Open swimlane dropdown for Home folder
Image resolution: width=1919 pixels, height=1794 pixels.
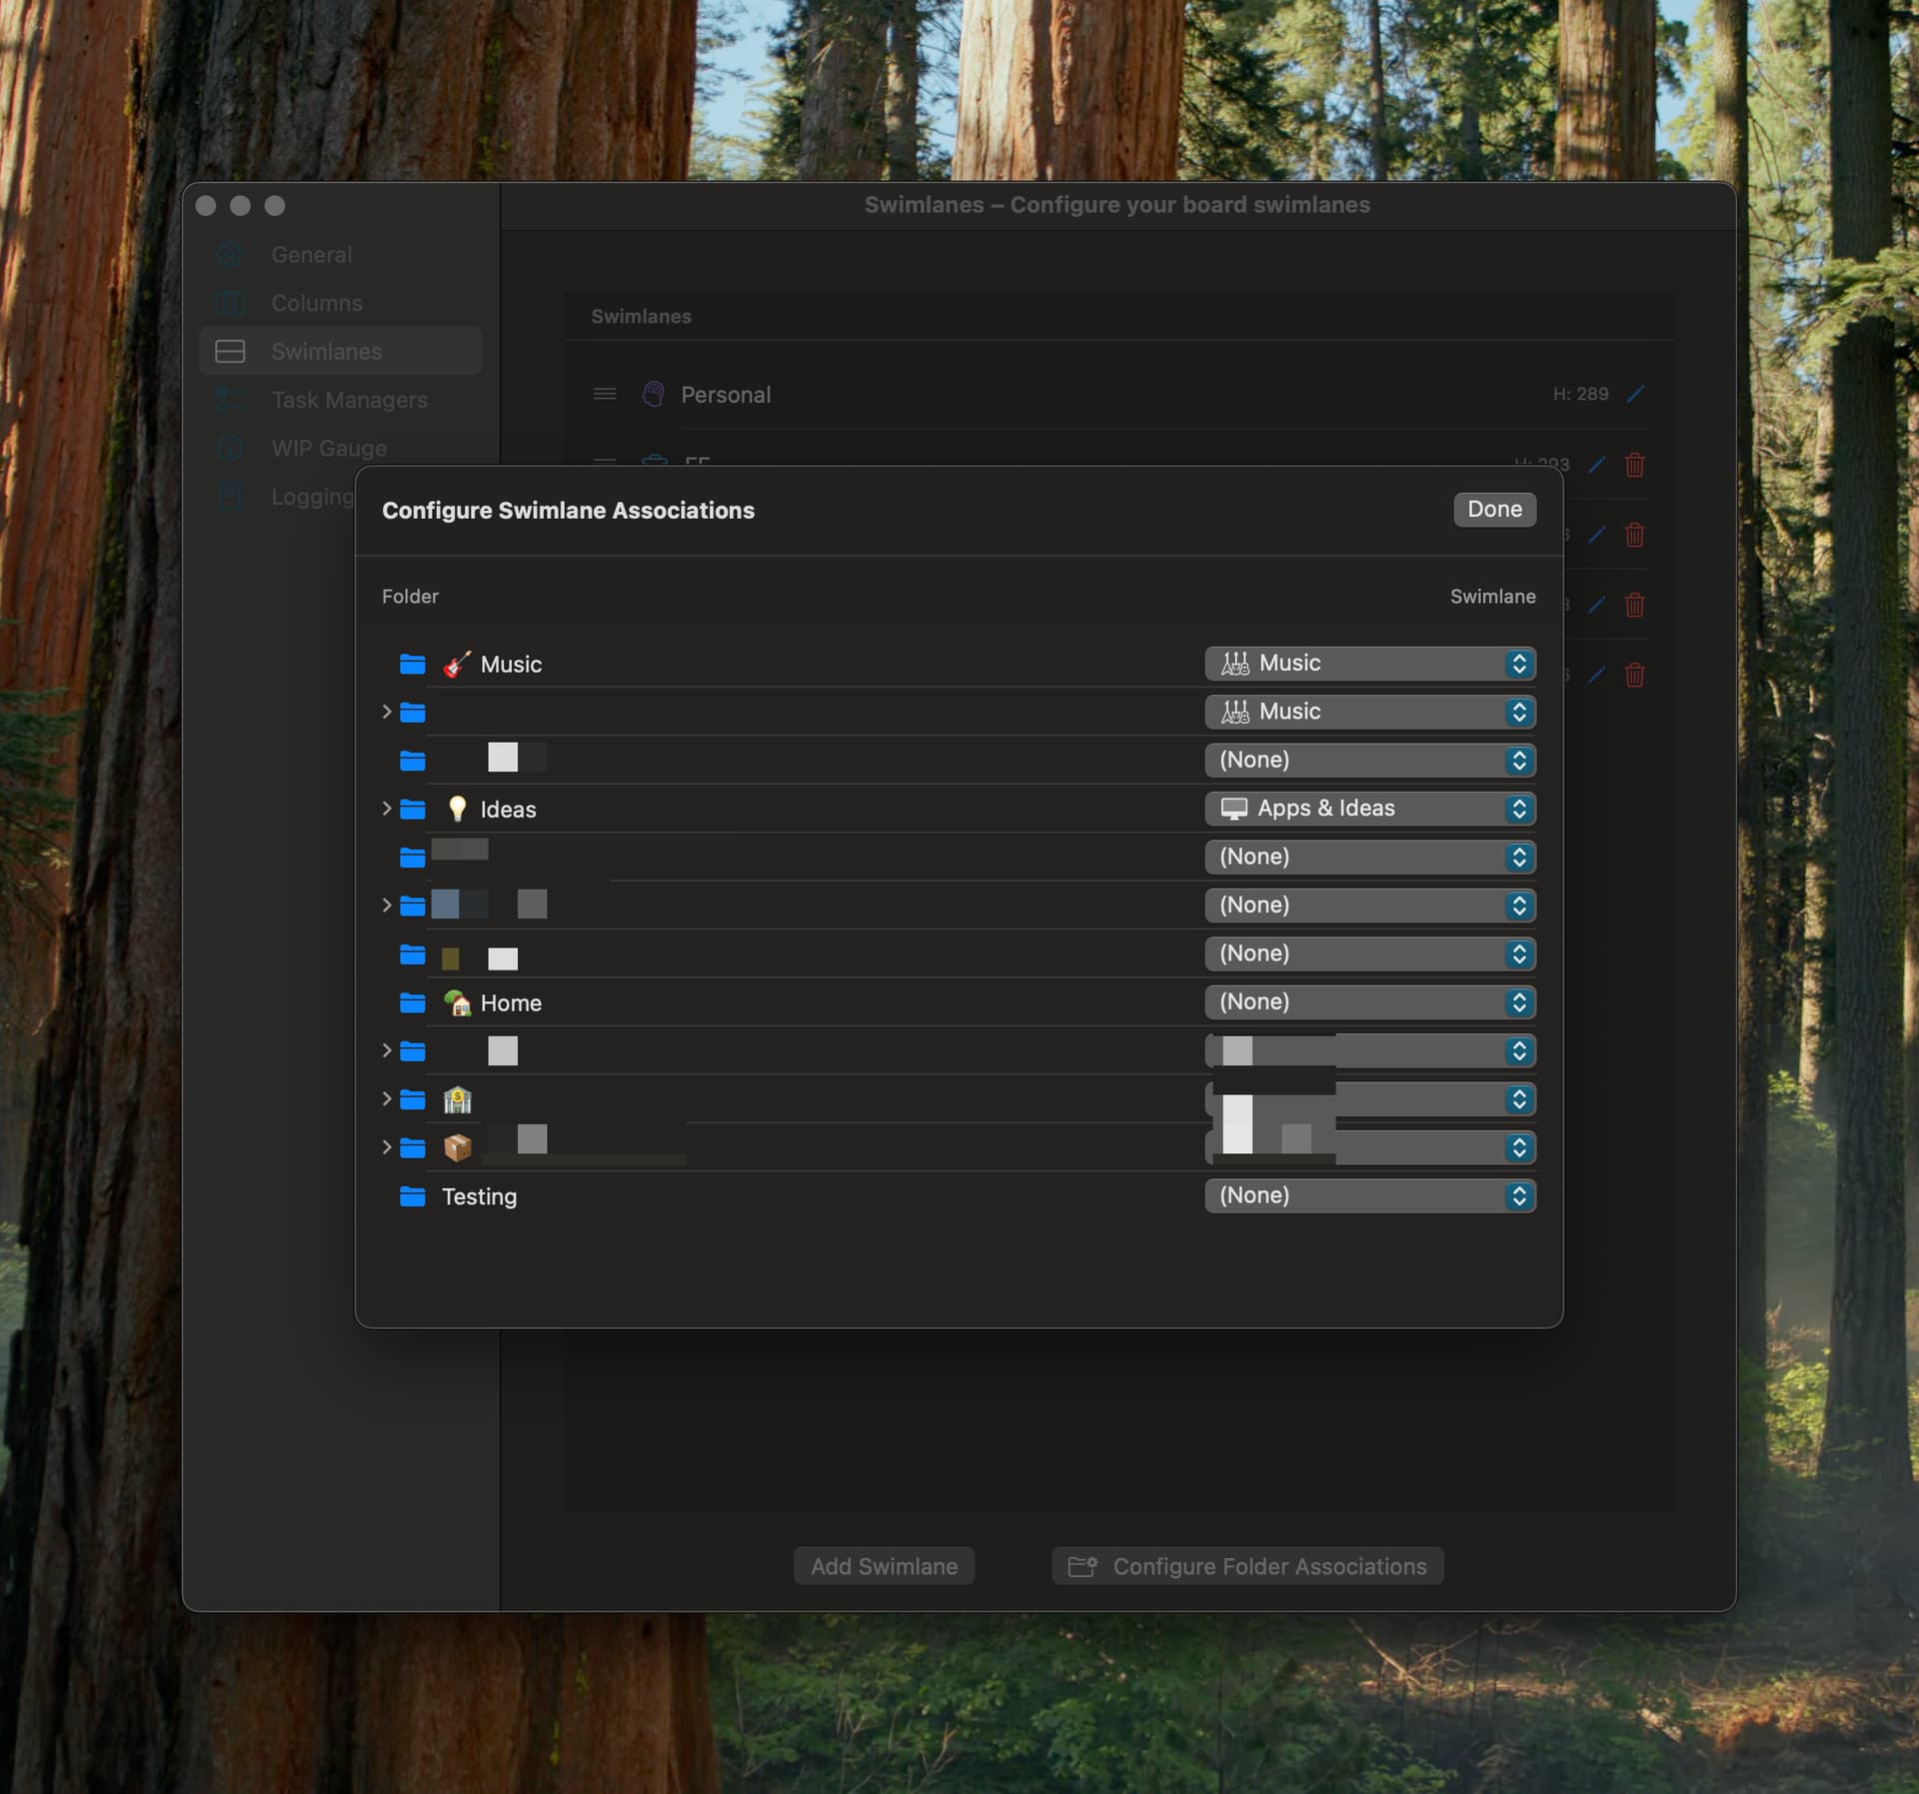tap(1369, 1001)
